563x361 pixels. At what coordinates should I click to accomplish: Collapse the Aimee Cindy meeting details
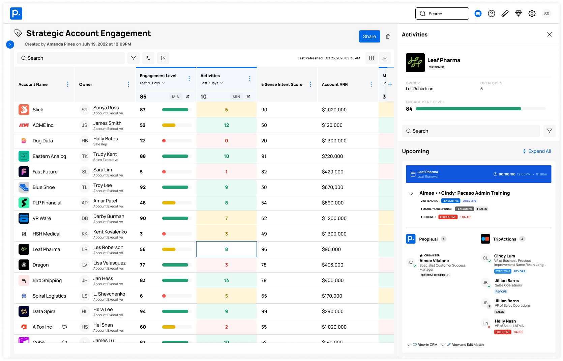coord(411,194)
